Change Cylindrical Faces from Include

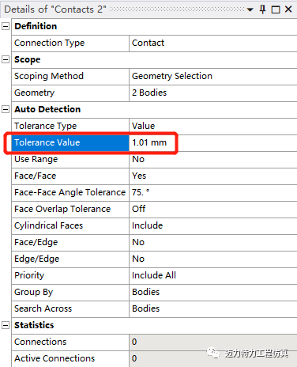coord(213,226)
